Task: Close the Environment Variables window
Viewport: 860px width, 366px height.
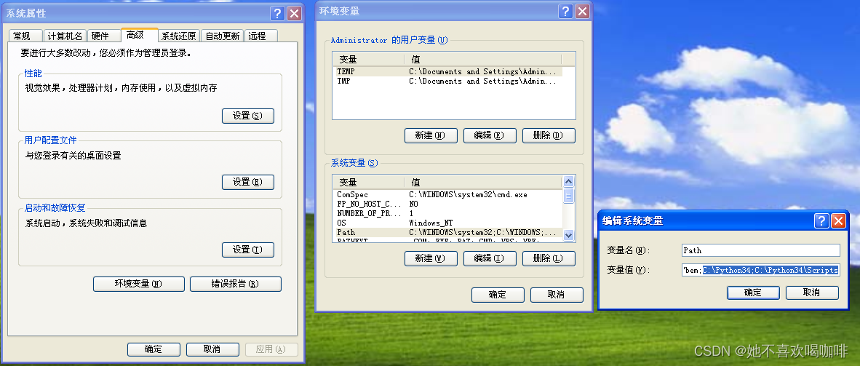Action: (x=582, y=11)
